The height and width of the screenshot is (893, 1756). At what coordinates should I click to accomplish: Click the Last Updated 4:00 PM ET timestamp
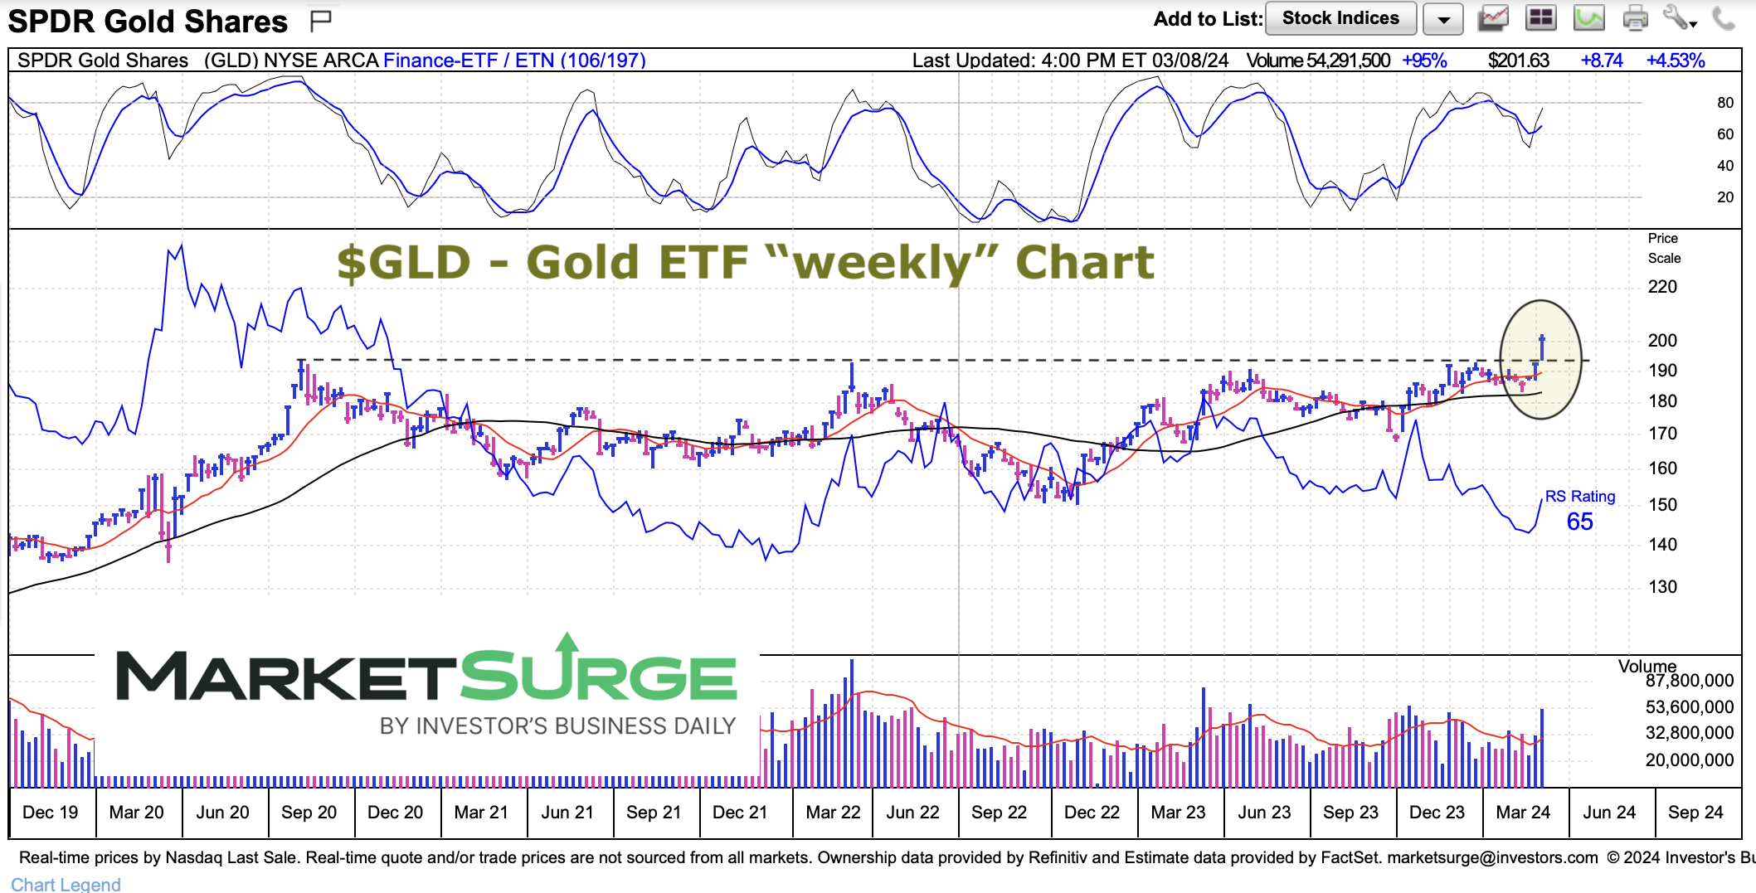(1070, 61)
